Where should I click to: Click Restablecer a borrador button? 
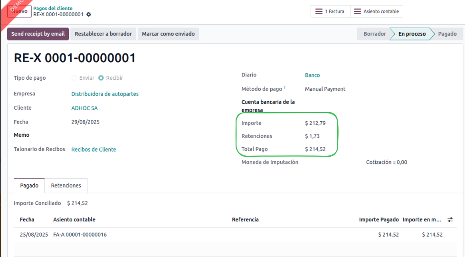point(103,34)
